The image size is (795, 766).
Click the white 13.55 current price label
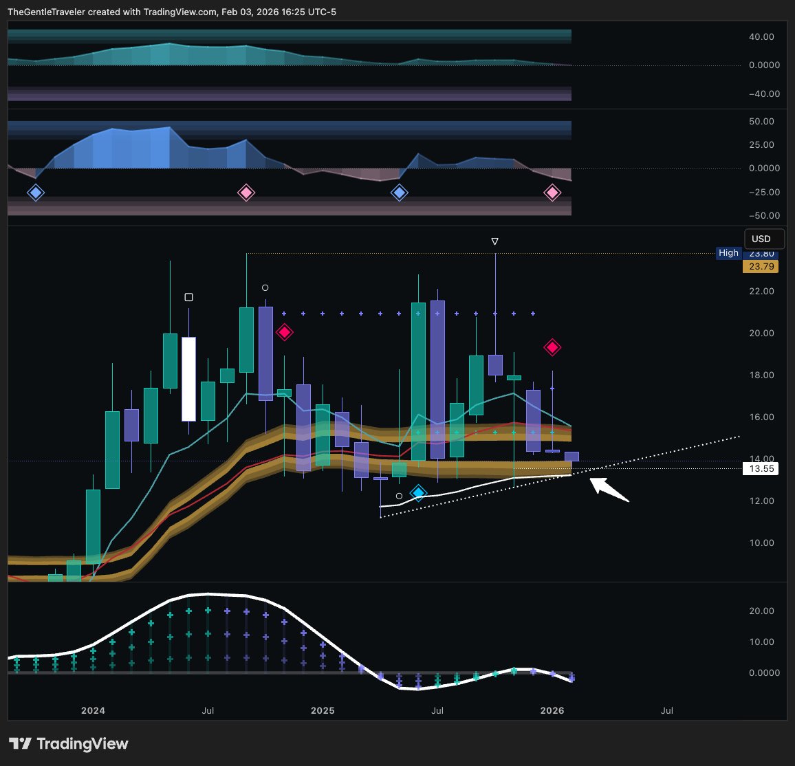[761, 468]
